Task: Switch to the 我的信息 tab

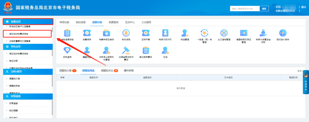Action: tap(81, 22)
